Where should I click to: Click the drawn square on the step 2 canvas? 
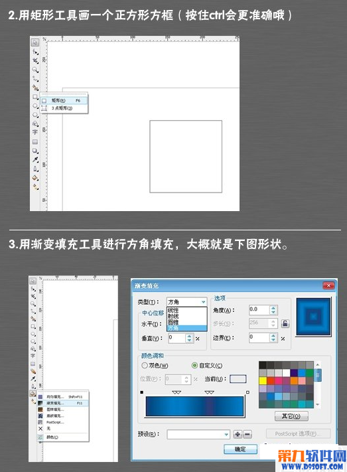coord(186,157)
